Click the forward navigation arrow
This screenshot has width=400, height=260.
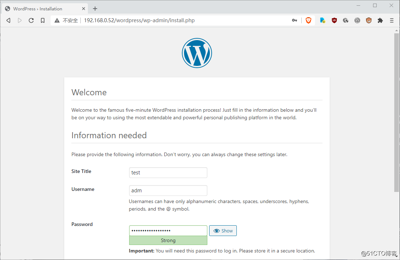click(x=20, y=20)
